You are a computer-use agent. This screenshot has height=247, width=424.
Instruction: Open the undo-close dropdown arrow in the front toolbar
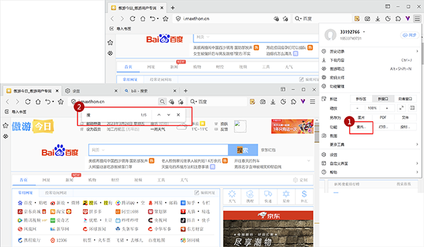click(x=53, y=102)
